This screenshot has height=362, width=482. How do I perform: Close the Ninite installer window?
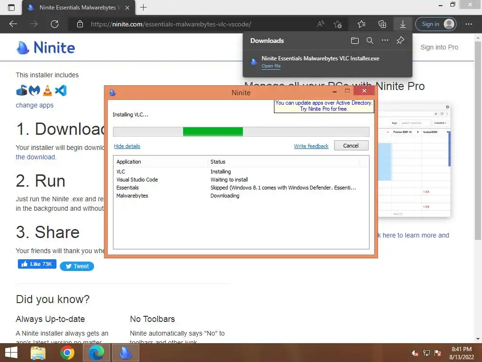[364, 91]
